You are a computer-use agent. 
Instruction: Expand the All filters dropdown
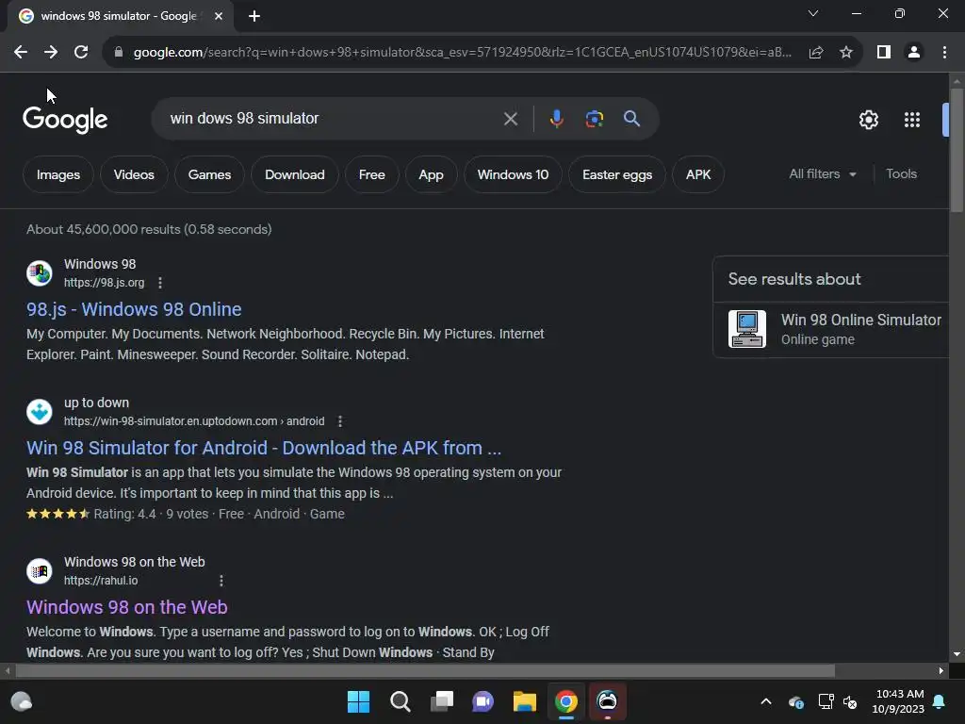coord(823,174)
